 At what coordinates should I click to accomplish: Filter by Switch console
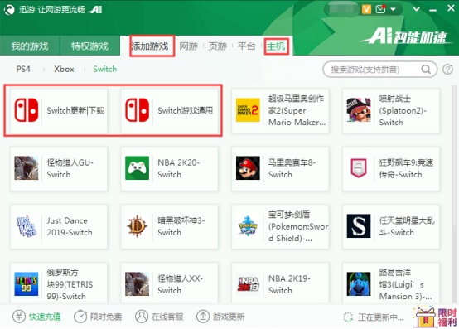104,69
